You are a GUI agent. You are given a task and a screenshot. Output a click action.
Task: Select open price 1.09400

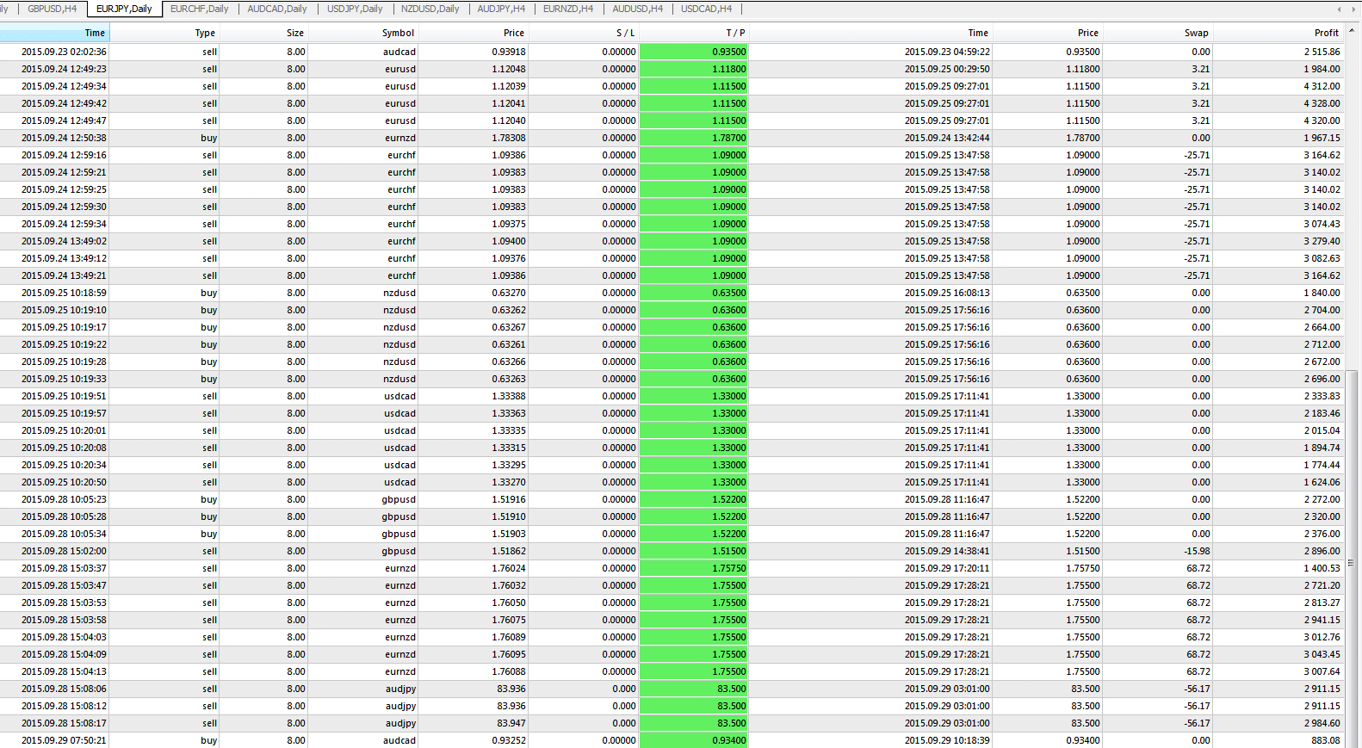[x=509, y=241]
